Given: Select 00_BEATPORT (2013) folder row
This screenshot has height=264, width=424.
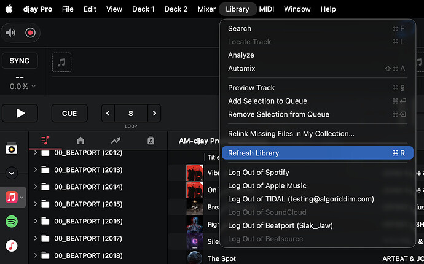Looking at the screenshot, I should tap(98, 169).
